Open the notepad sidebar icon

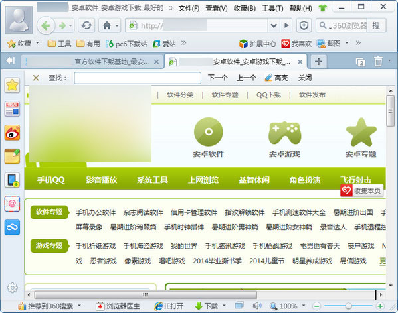tap(12, 156)
